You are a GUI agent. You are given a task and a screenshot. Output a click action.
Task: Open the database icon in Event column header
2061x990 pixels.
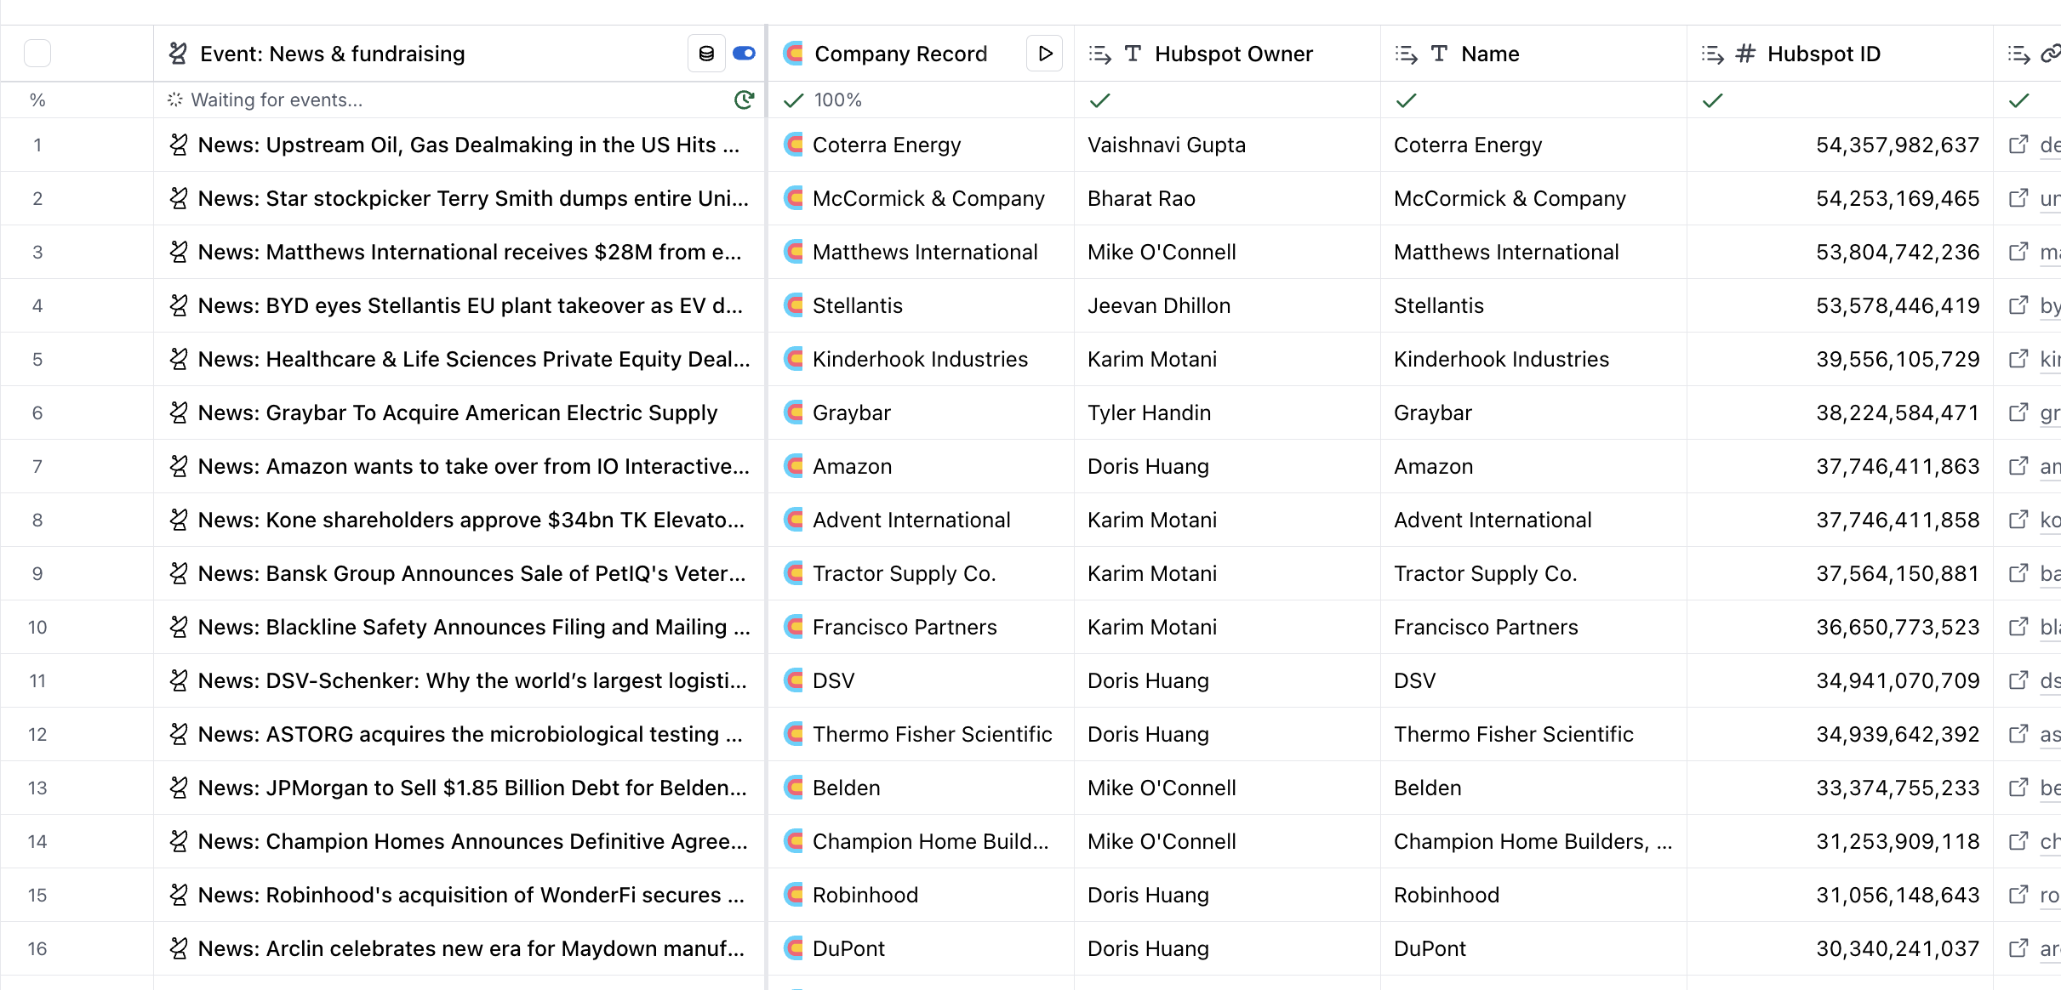706,54
